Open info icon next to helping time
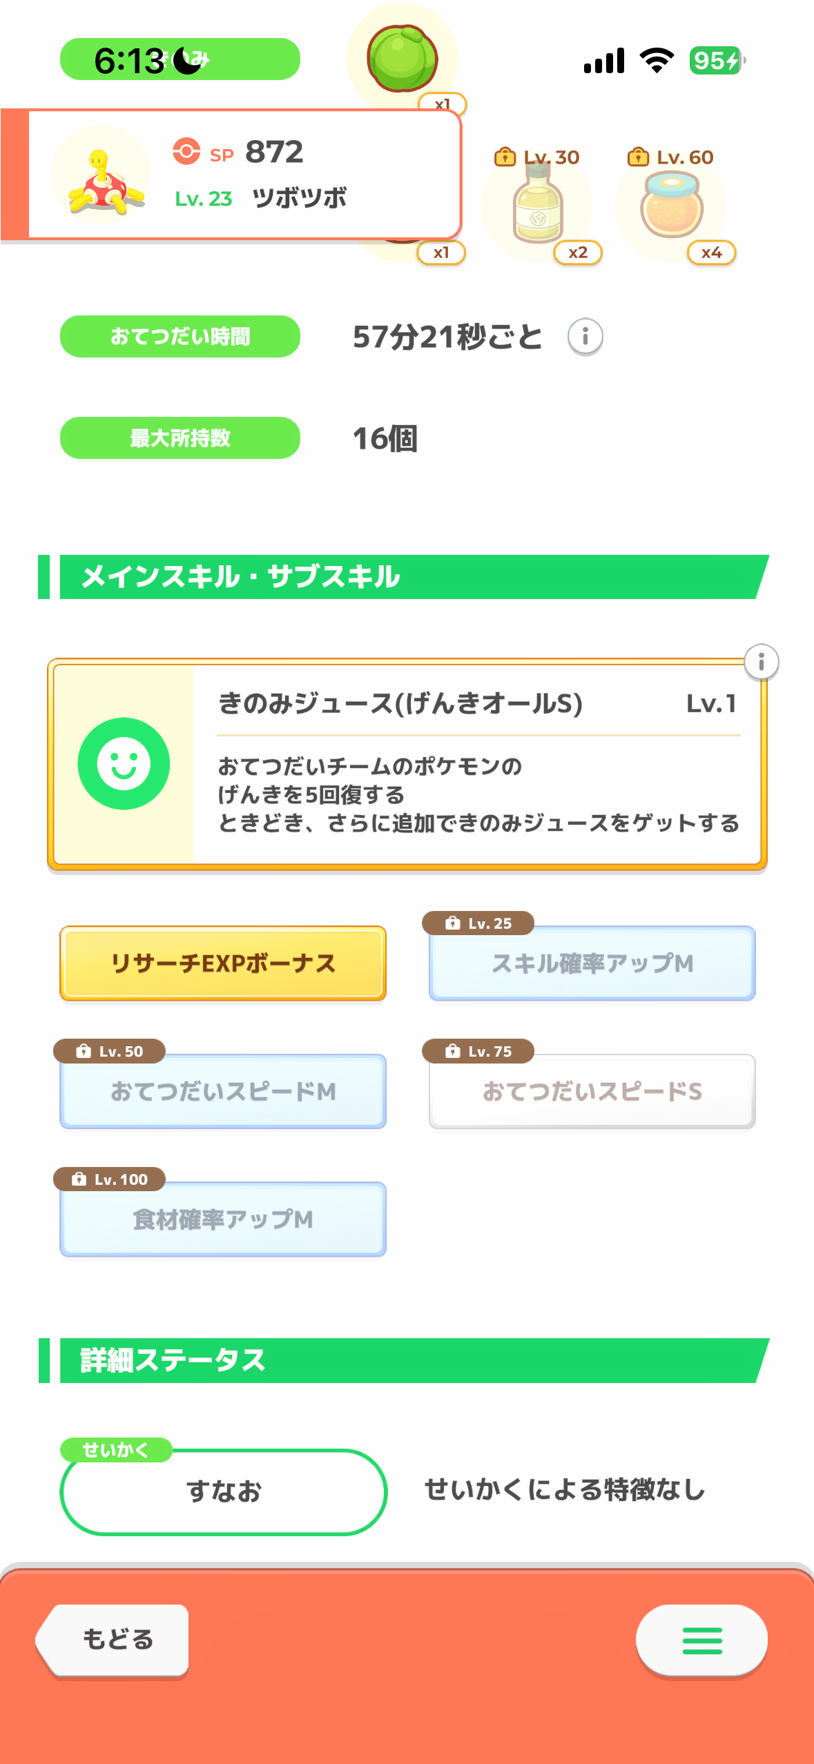This screenshot has width=814, height=1764. pyautogui.click(x=585, y=337)
